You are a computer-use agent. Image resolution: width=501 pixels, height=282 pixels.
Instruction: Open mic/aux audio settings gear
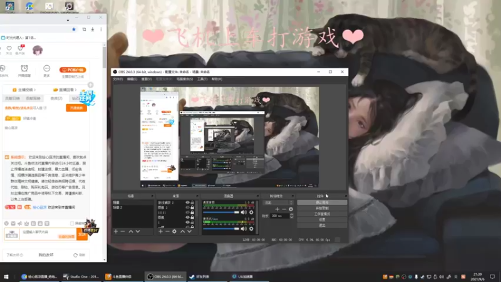click(251, 229)
